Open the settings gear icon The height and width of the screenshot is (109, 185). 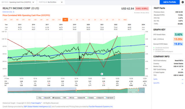pos(183,2)
